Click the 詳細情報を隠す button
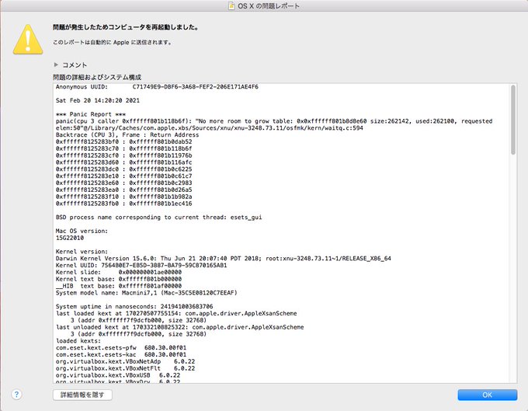This screenshot has width=528, height=411. [82, 395]
